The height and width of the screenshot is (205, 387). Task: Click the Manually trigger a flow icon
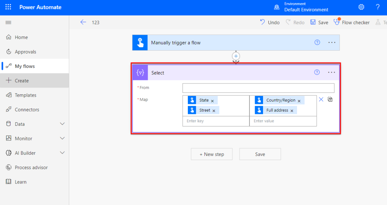(140, 43)
